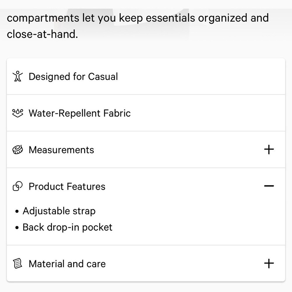Click the Back drop-in pocket feature text
Image resolution: width=292 pixels, height=292 pixels.
click(67, 227)
